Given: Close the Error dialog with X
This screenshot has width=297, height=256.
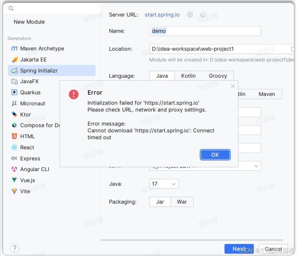Looking at the screenshot, I should 233,86.
